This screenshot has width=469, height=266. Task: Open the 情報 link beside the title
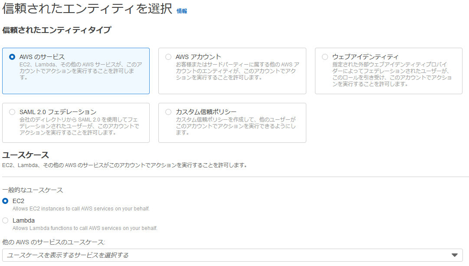pyautogui.click(x=182, y=11)
